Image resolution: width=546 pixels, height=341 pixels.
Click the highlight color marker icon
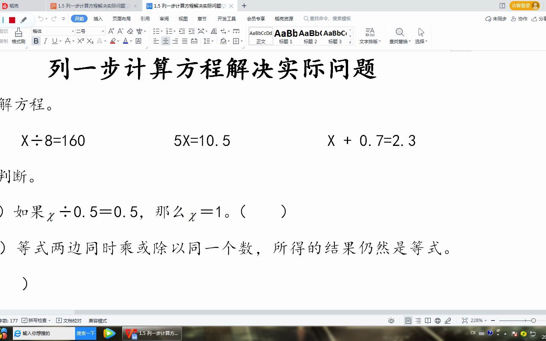[113, 41]
